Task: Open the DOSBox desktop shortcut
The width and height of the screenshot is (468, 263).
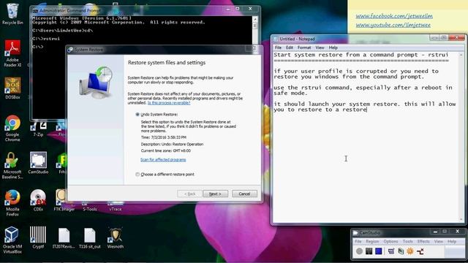Action: [x=12, y=88]
